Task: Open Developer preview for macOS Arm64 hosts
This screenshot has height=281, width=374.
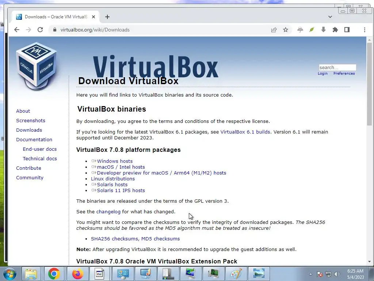Action: click(161, 173)
